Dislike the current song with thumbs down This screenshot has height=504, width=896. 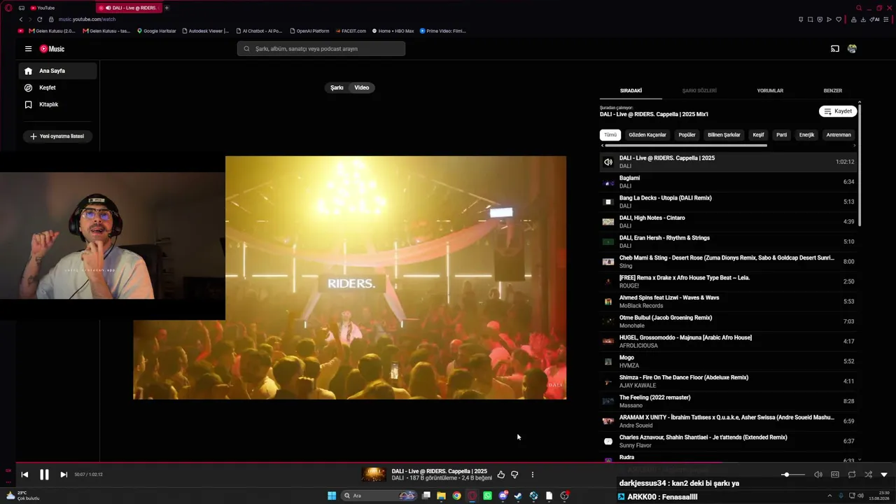click(514, 475)
